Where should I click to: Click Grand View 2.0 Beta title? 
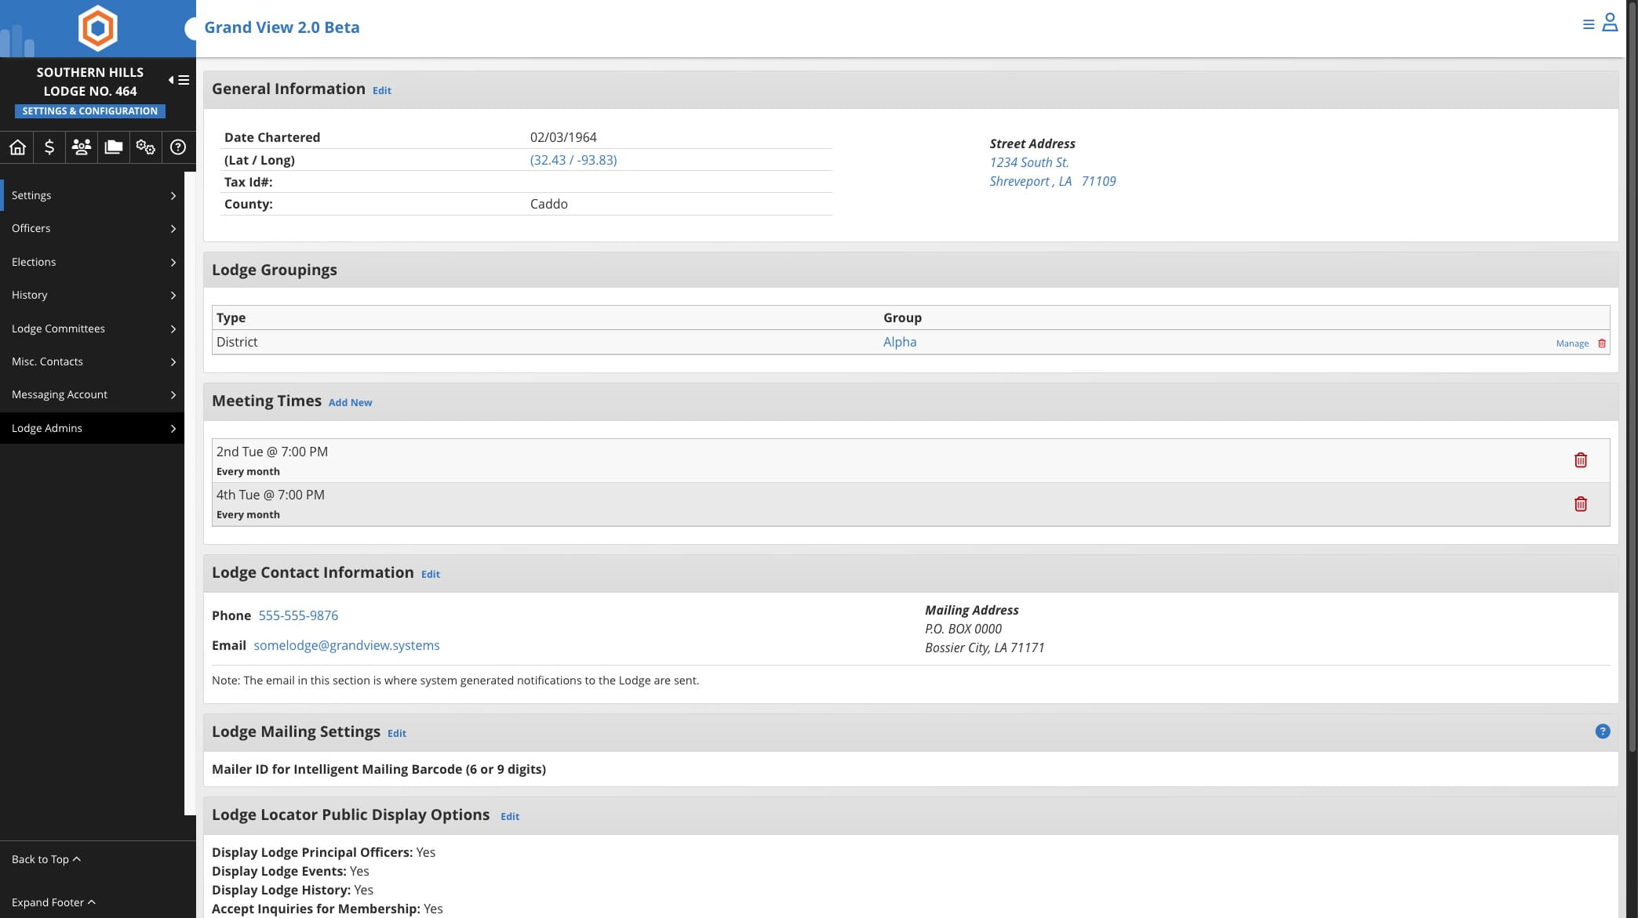(x=282, y=27)
